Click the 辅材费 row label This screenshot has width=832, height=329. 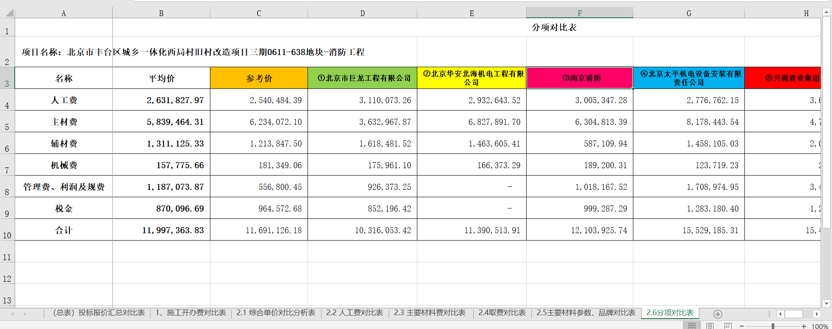[x=64, y=143]
